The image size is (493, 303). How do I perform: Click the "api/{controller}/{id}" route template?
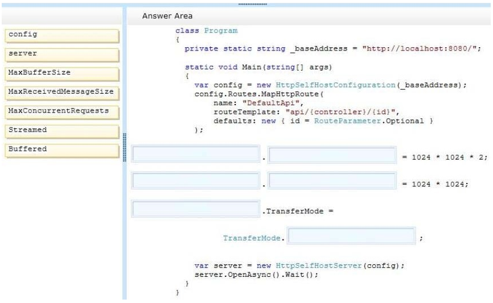pos(340,112)
